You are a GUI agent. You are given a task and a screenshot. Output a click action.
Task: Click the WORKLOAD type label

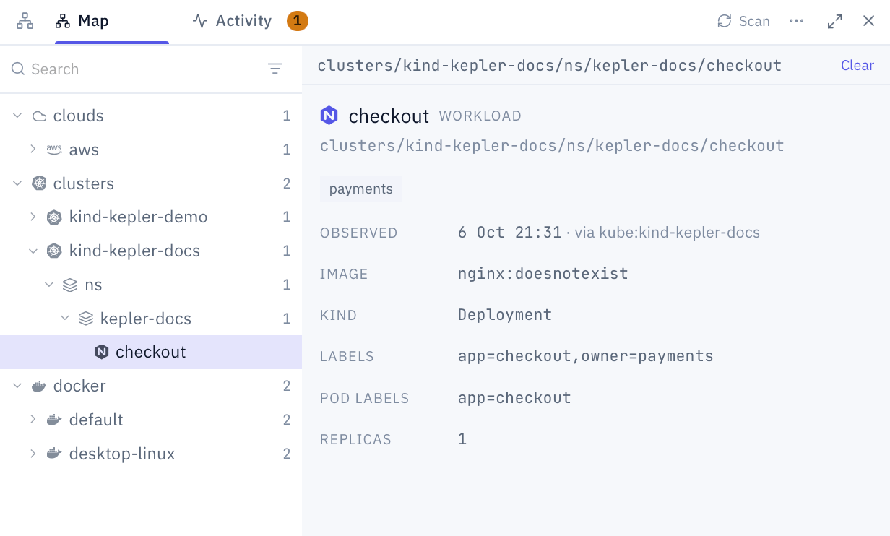[480, 116]
